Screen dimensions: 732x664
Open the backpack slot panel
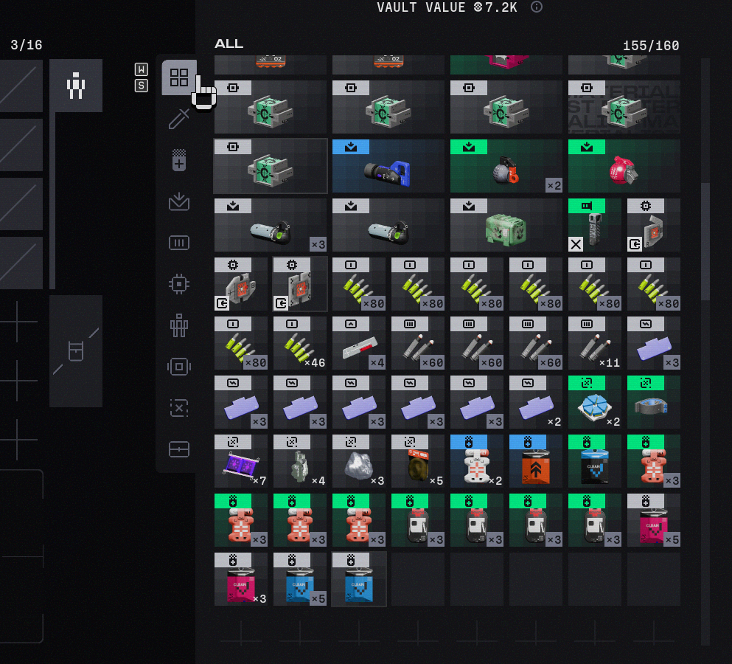76,351
